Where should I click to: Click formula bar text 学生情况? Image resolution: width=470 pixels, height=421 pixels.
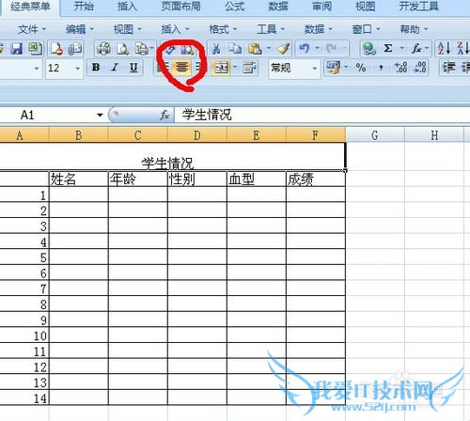(x=207, y=115)
